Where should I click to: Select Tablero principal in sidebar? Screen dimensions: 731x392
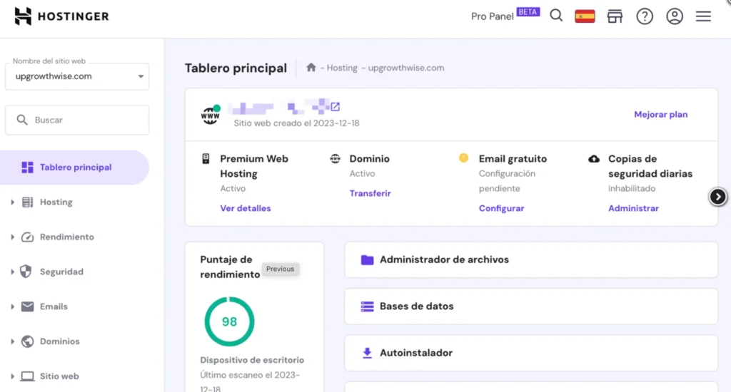[x=74, y=167]
